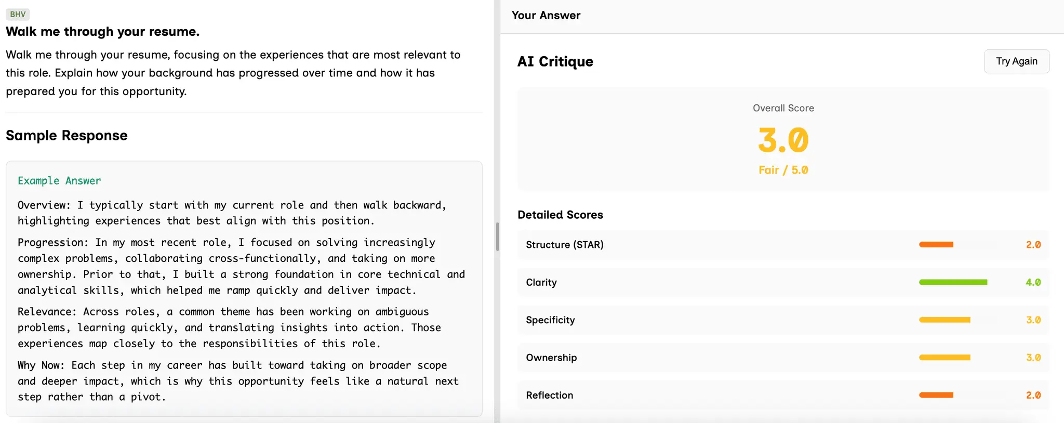Click the Detailed Scores heading

click(x=560, y=215)
